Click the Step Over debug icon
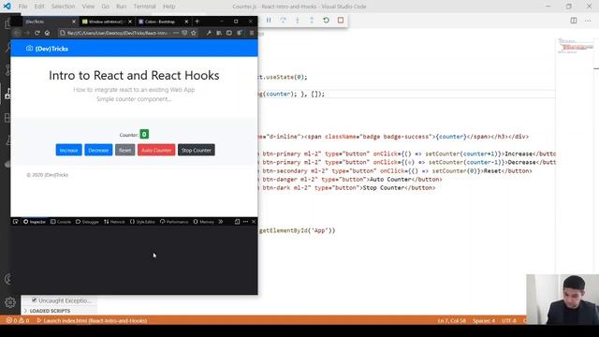The height and width of the screenshot is (337, 599). click(283, 21)
